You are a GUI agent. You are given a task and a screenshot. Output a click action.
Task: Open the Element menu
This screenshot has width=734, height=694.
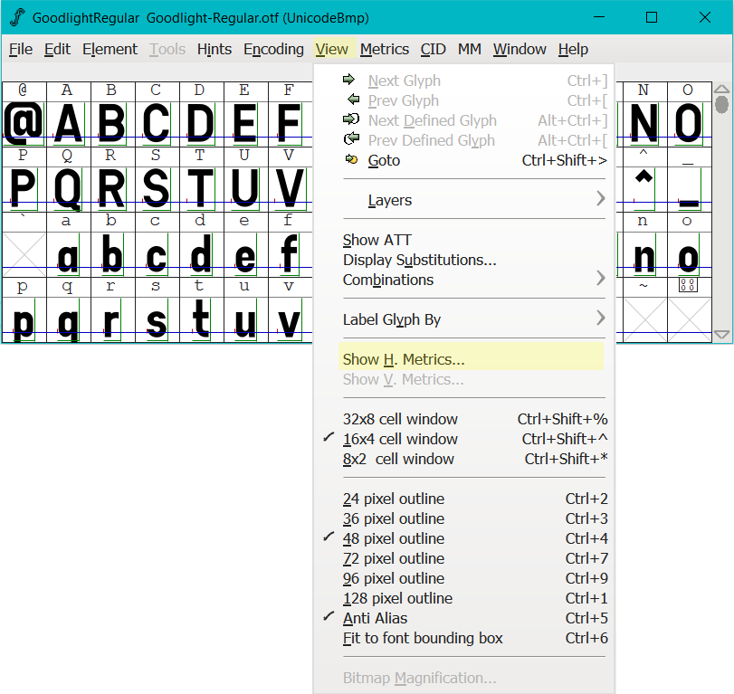coord(110,49)
